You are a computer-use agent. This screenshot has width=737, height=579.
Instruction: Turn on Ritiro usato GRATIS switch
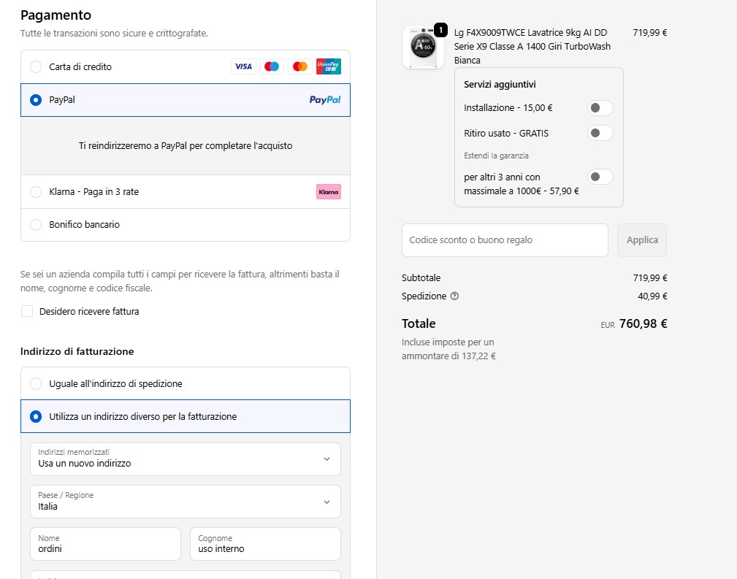(x=600, y=133)
